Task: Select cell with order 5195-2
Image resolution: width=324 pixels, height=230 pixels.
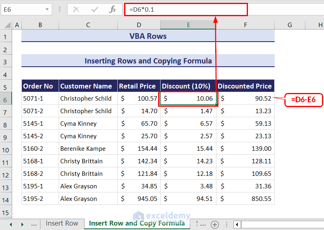Action: coord(40,198)
